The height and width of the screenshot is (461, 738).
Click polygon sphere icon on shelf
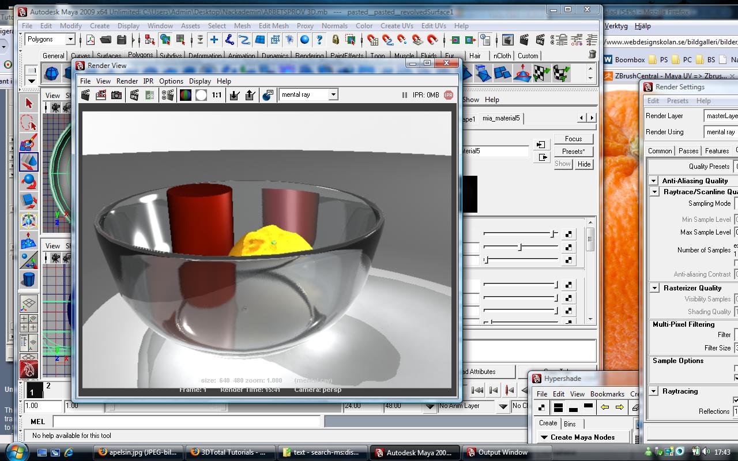(x=51, y=73)
